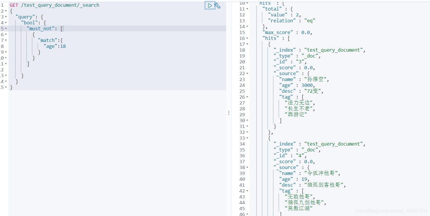Click the "desc" : "独孤剑客他哥" line
Viewport: 430px width, 216px height.
313,185
